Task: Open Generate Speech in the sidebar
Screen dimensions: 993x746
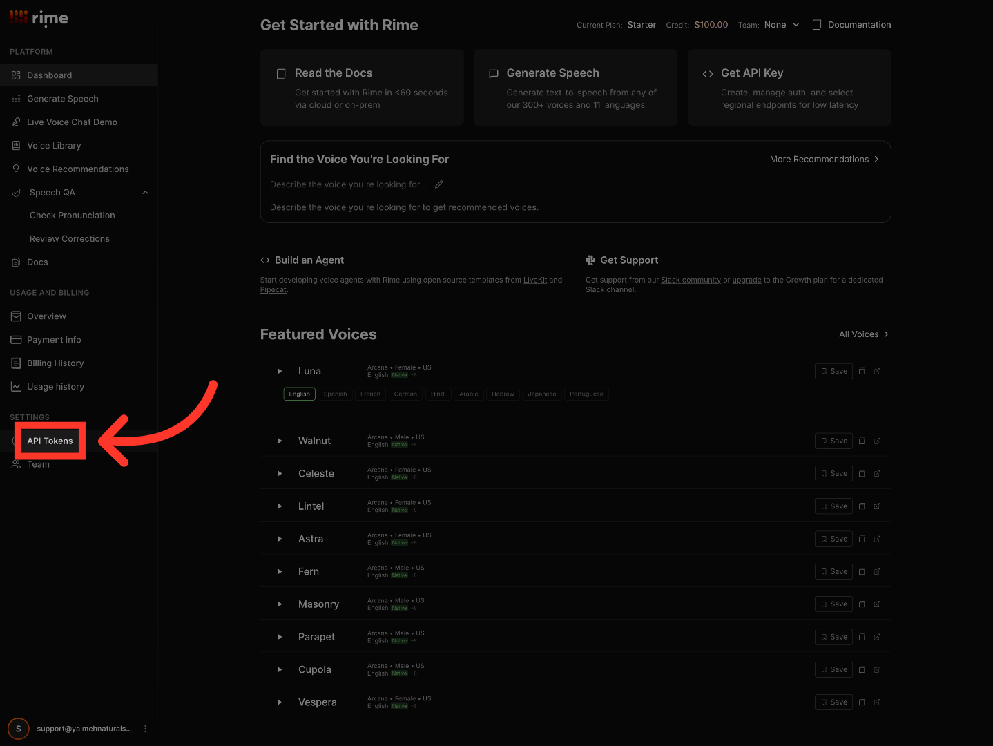Action: [79, 99]
